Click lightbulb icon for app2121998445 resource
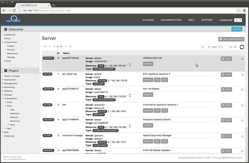 pyautogui.click(x=130, y=126)
